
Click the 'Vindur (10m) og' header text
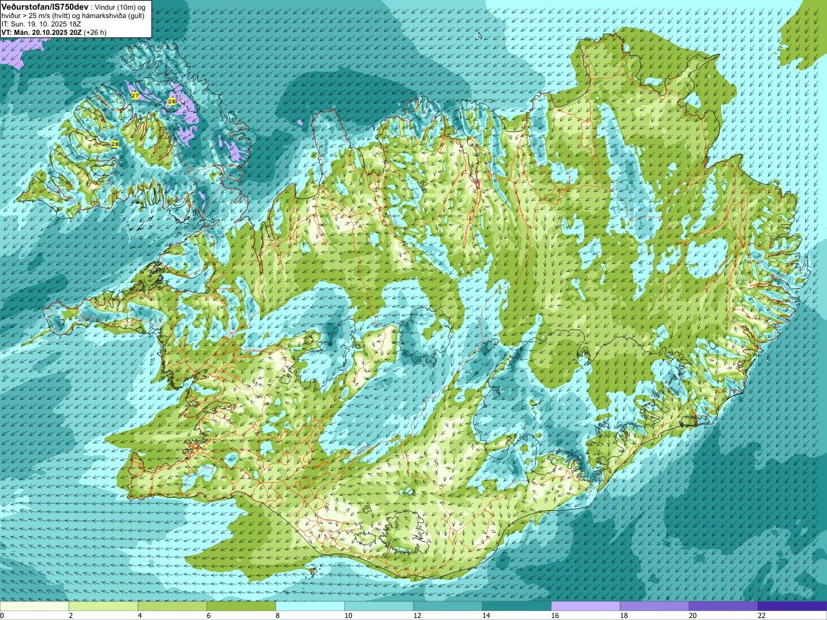click(121, 7)
